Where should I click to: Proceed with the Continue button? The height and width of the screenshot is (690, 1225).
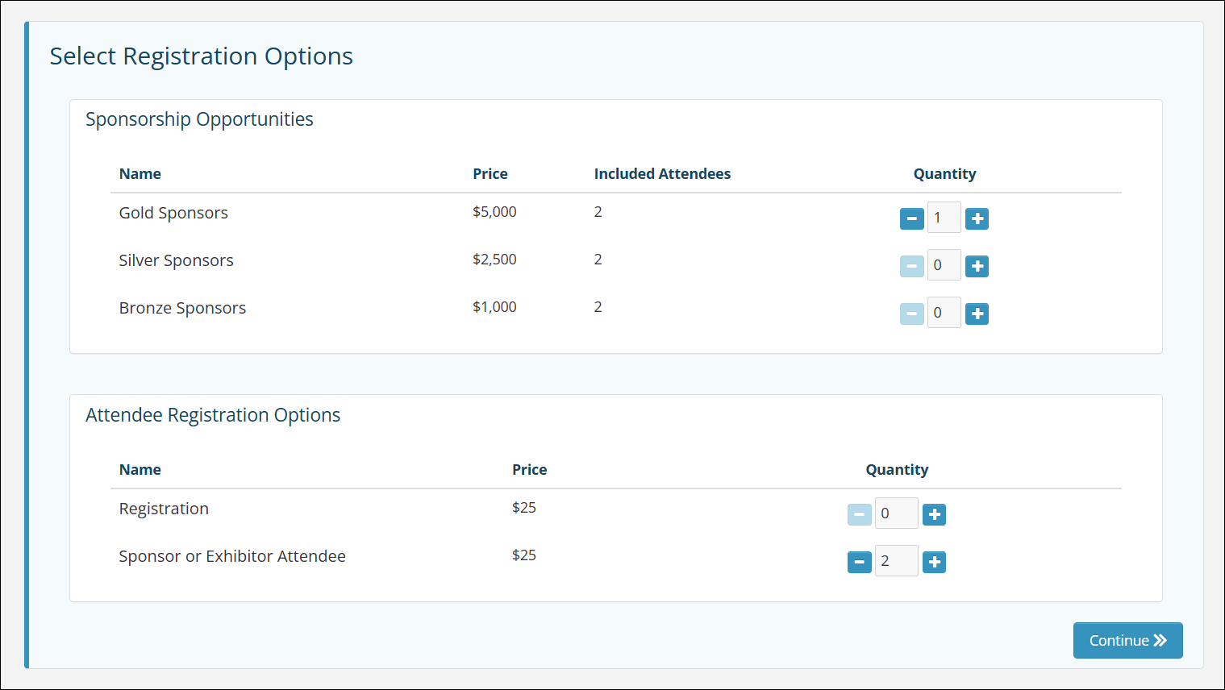point(1127,640)
